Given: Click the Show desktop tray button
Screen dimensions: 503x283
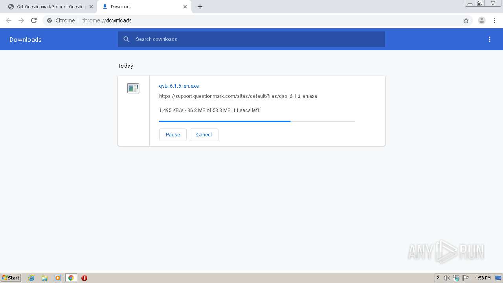Looking at the screenshot, I should (498, 278).
